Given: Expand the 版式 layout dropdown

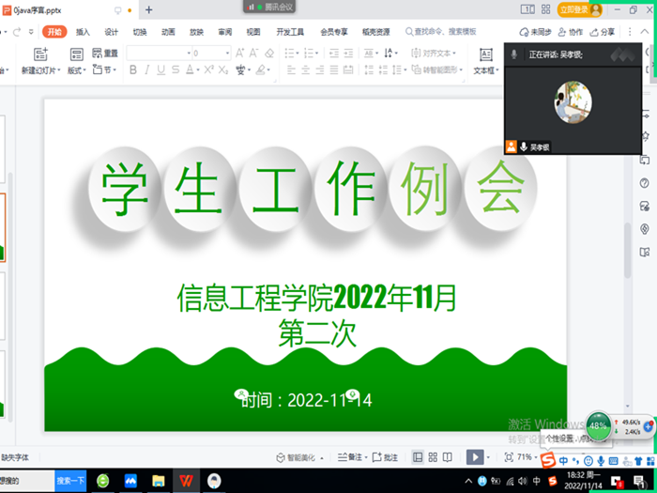Looking at the screenshot, I should (76, 70).
